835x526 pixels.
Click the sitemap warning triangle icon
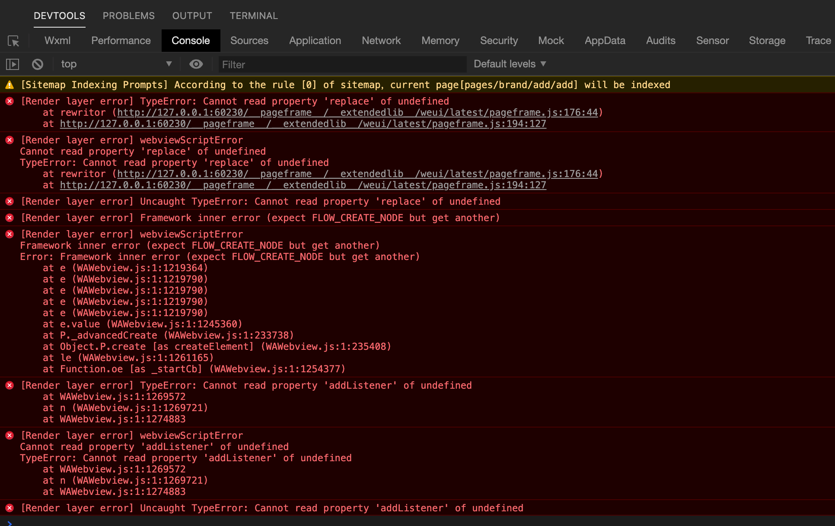click(x=10, y=85)
